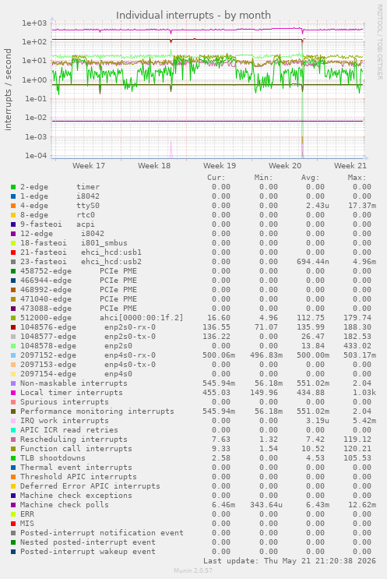Click the 1e+03 y-axis label

pyautogui.click(x=34, y=23)
